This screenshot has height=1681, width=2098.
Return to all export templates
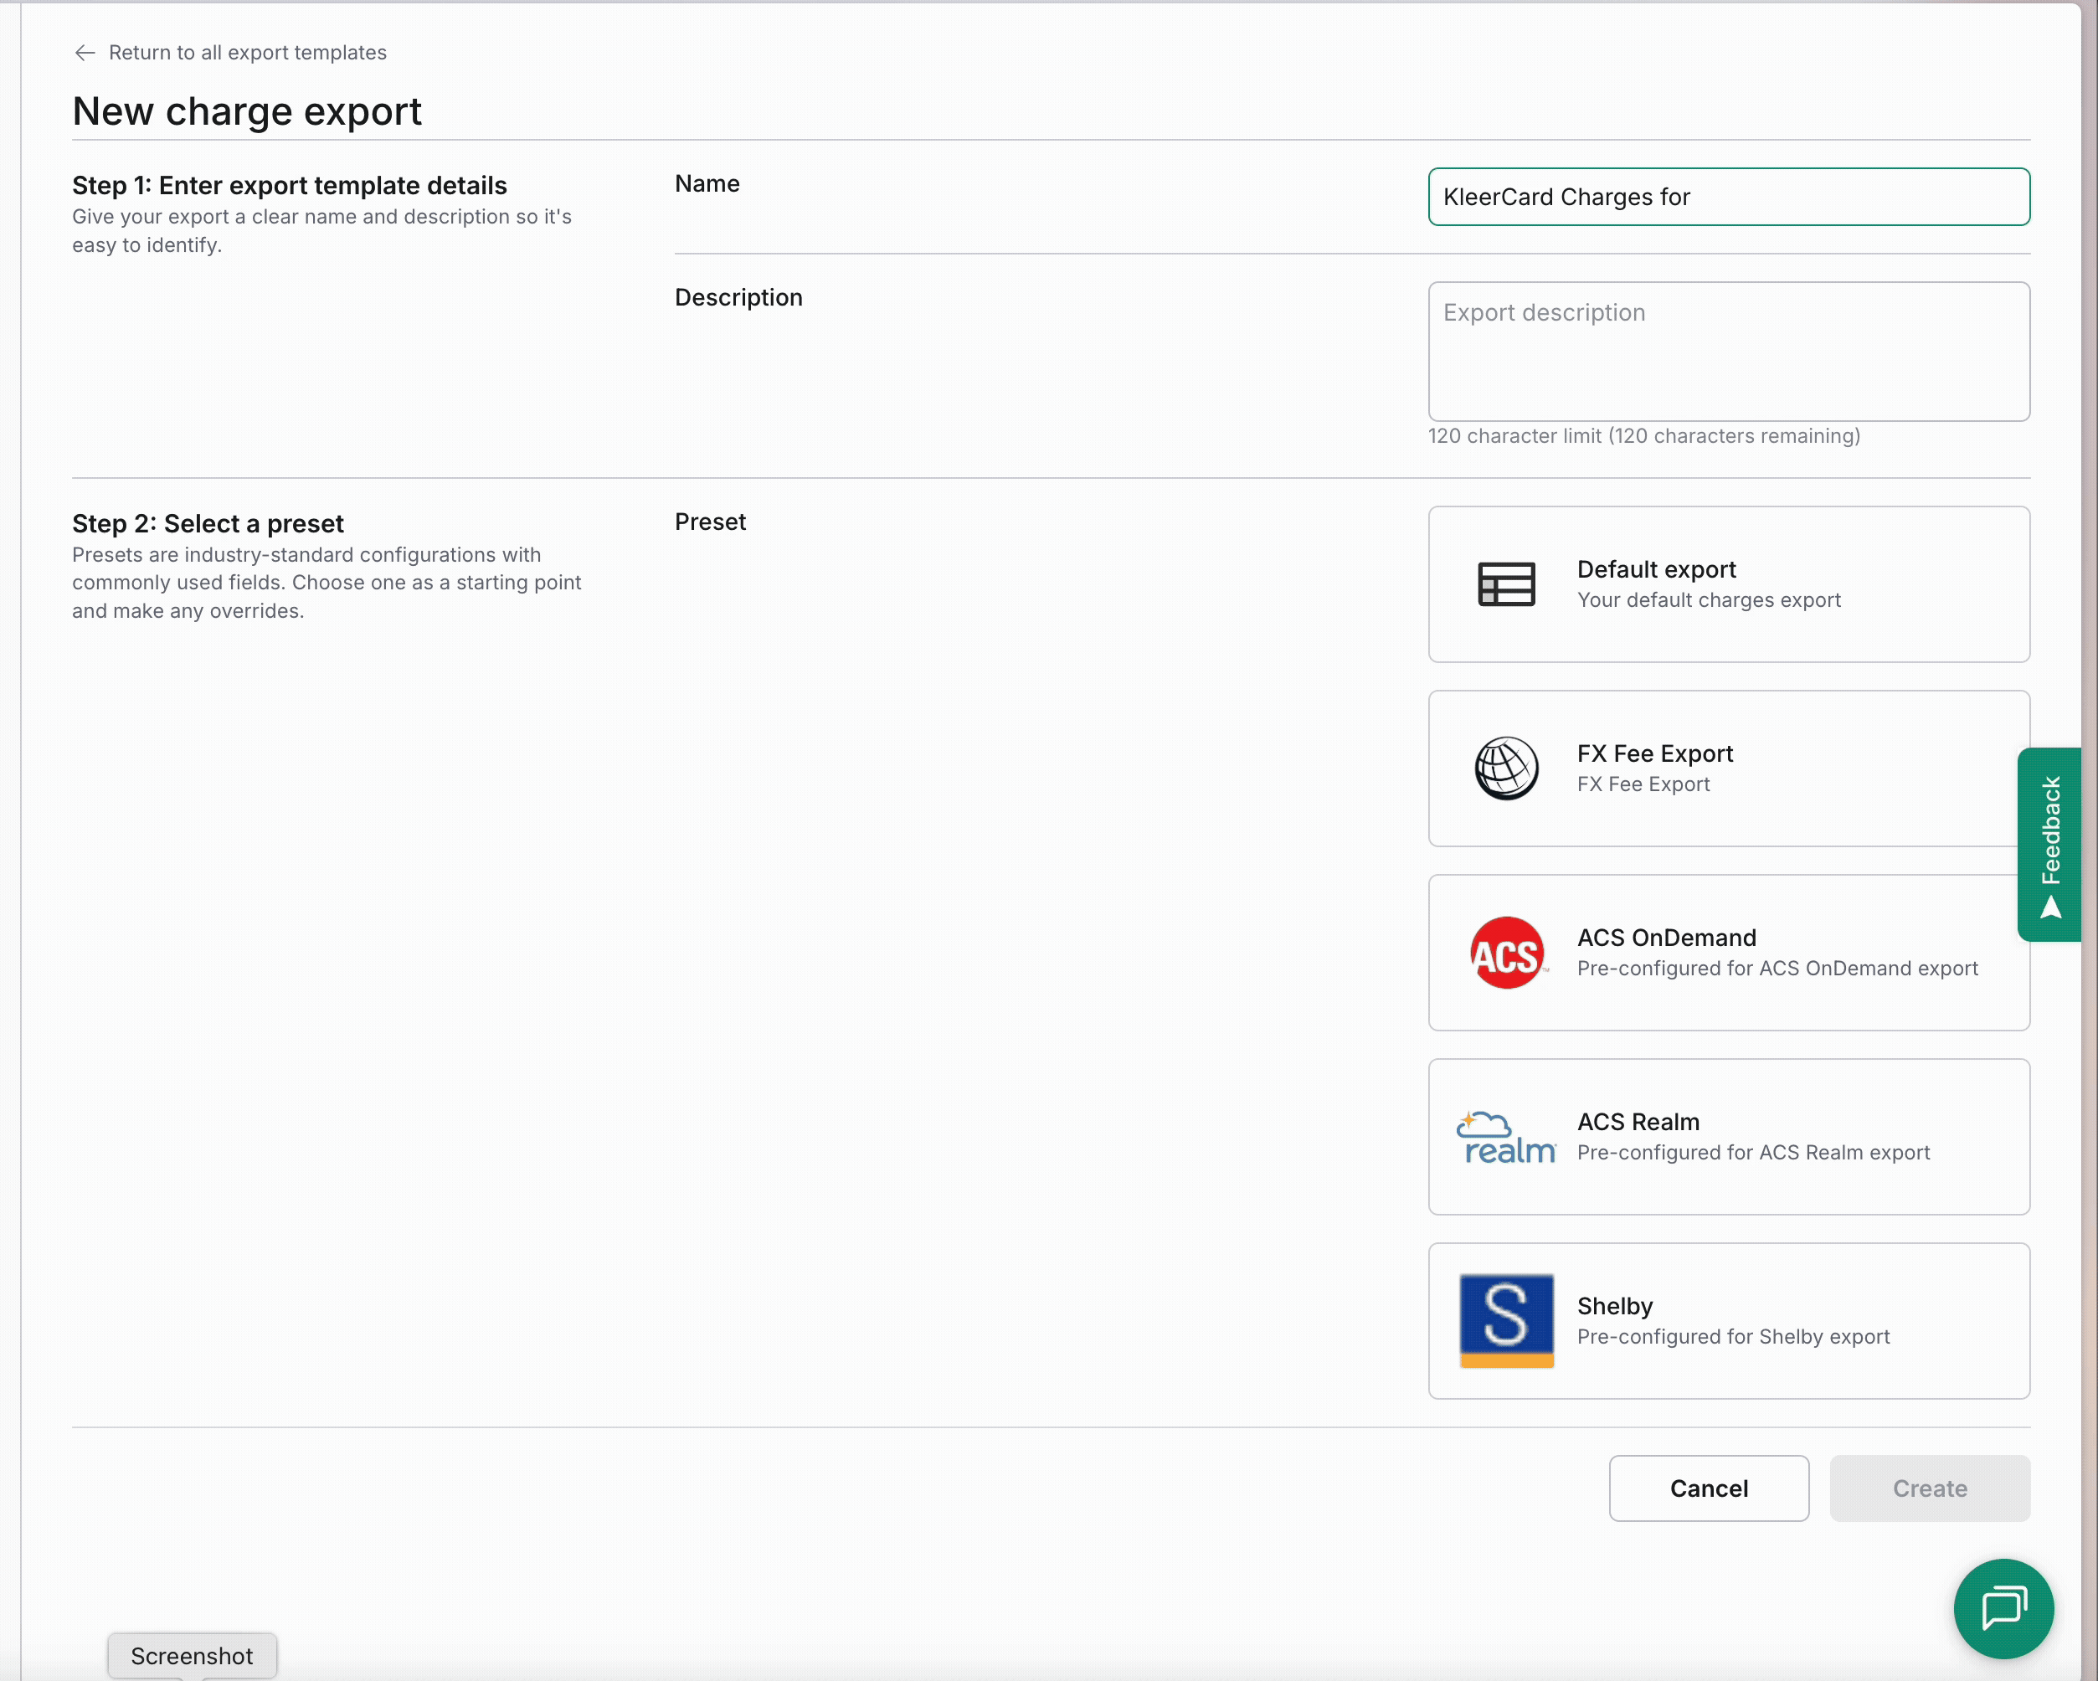[247, 53]
